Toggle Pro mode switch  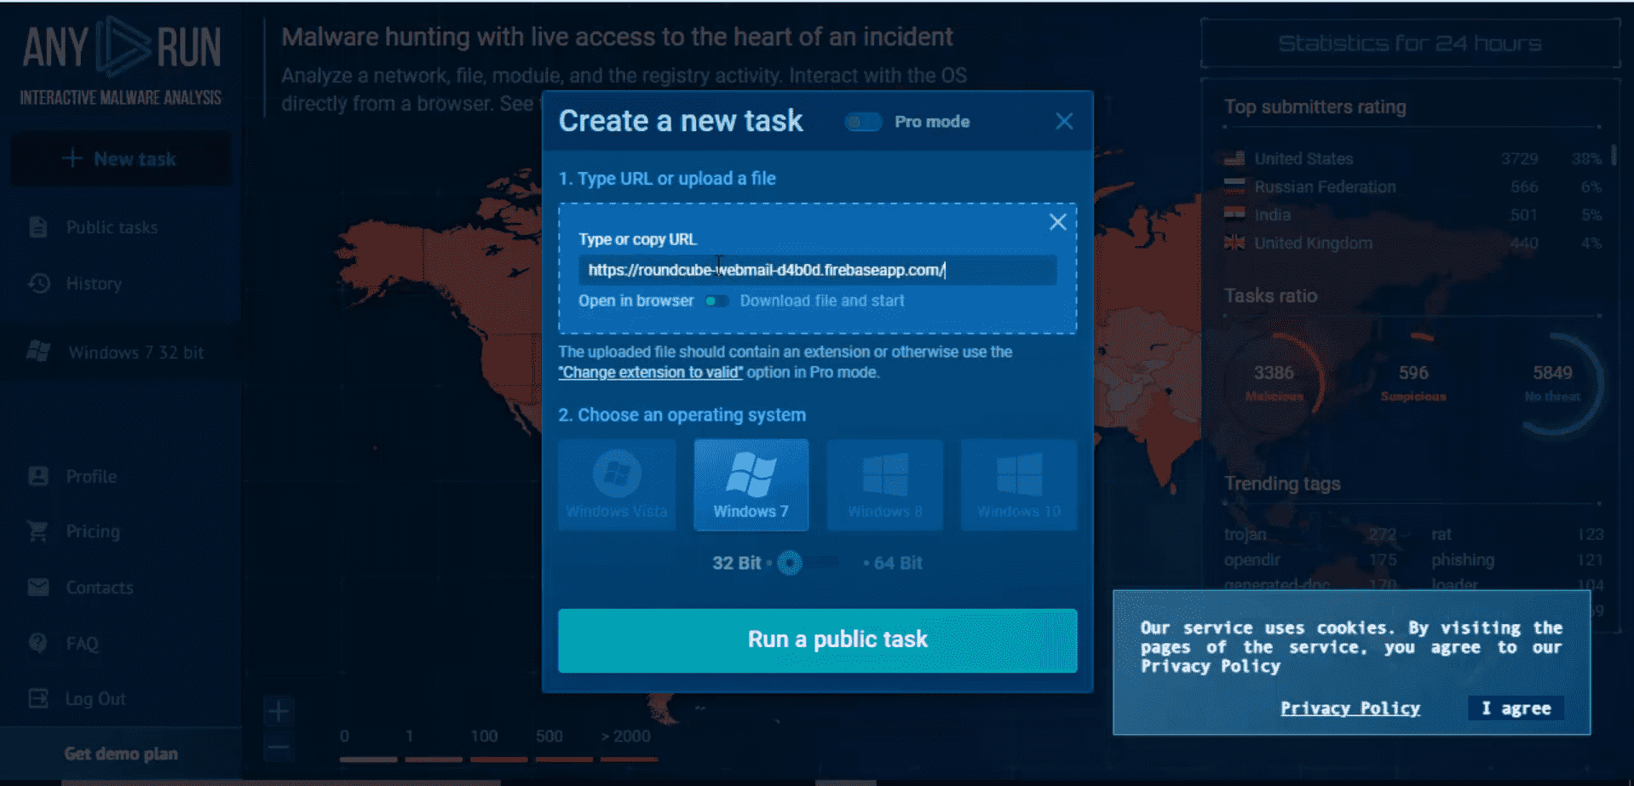tap(863, 122)
